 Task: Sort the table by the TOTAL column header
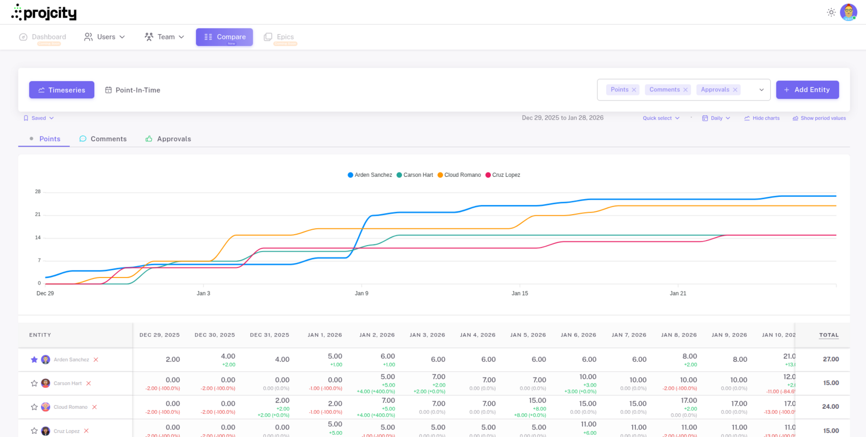(828, 335)
